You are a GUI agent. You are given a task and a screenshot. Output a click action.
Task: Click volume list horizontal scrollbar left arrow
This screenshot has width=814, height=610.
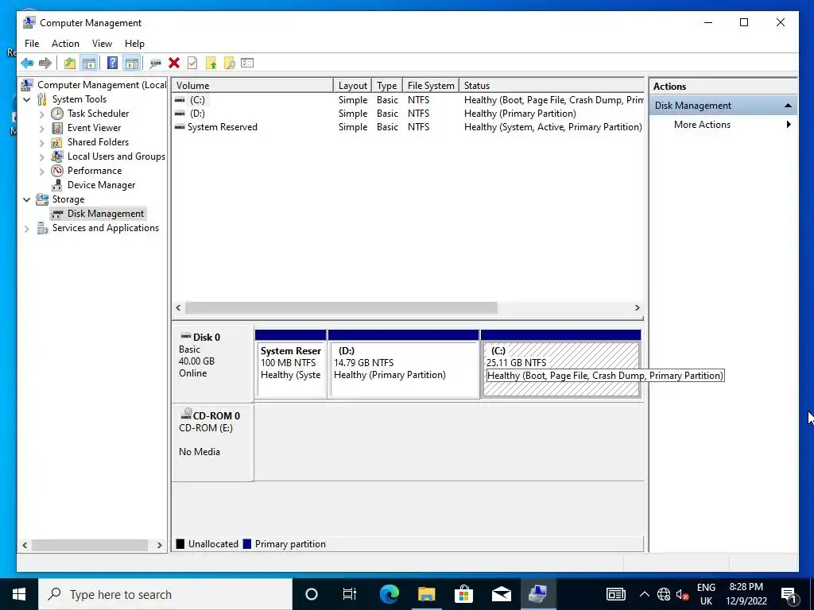pyautogui.click(x=179, y=307)
